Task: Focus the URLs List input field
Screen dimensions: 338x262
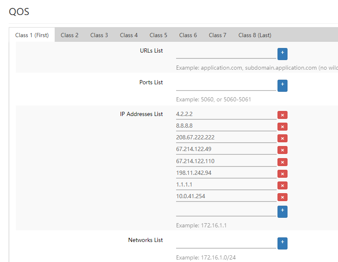Action: point(226,53)
